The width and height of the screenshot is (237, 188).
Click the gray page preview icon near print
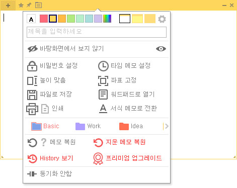click(x=45, y=109)
